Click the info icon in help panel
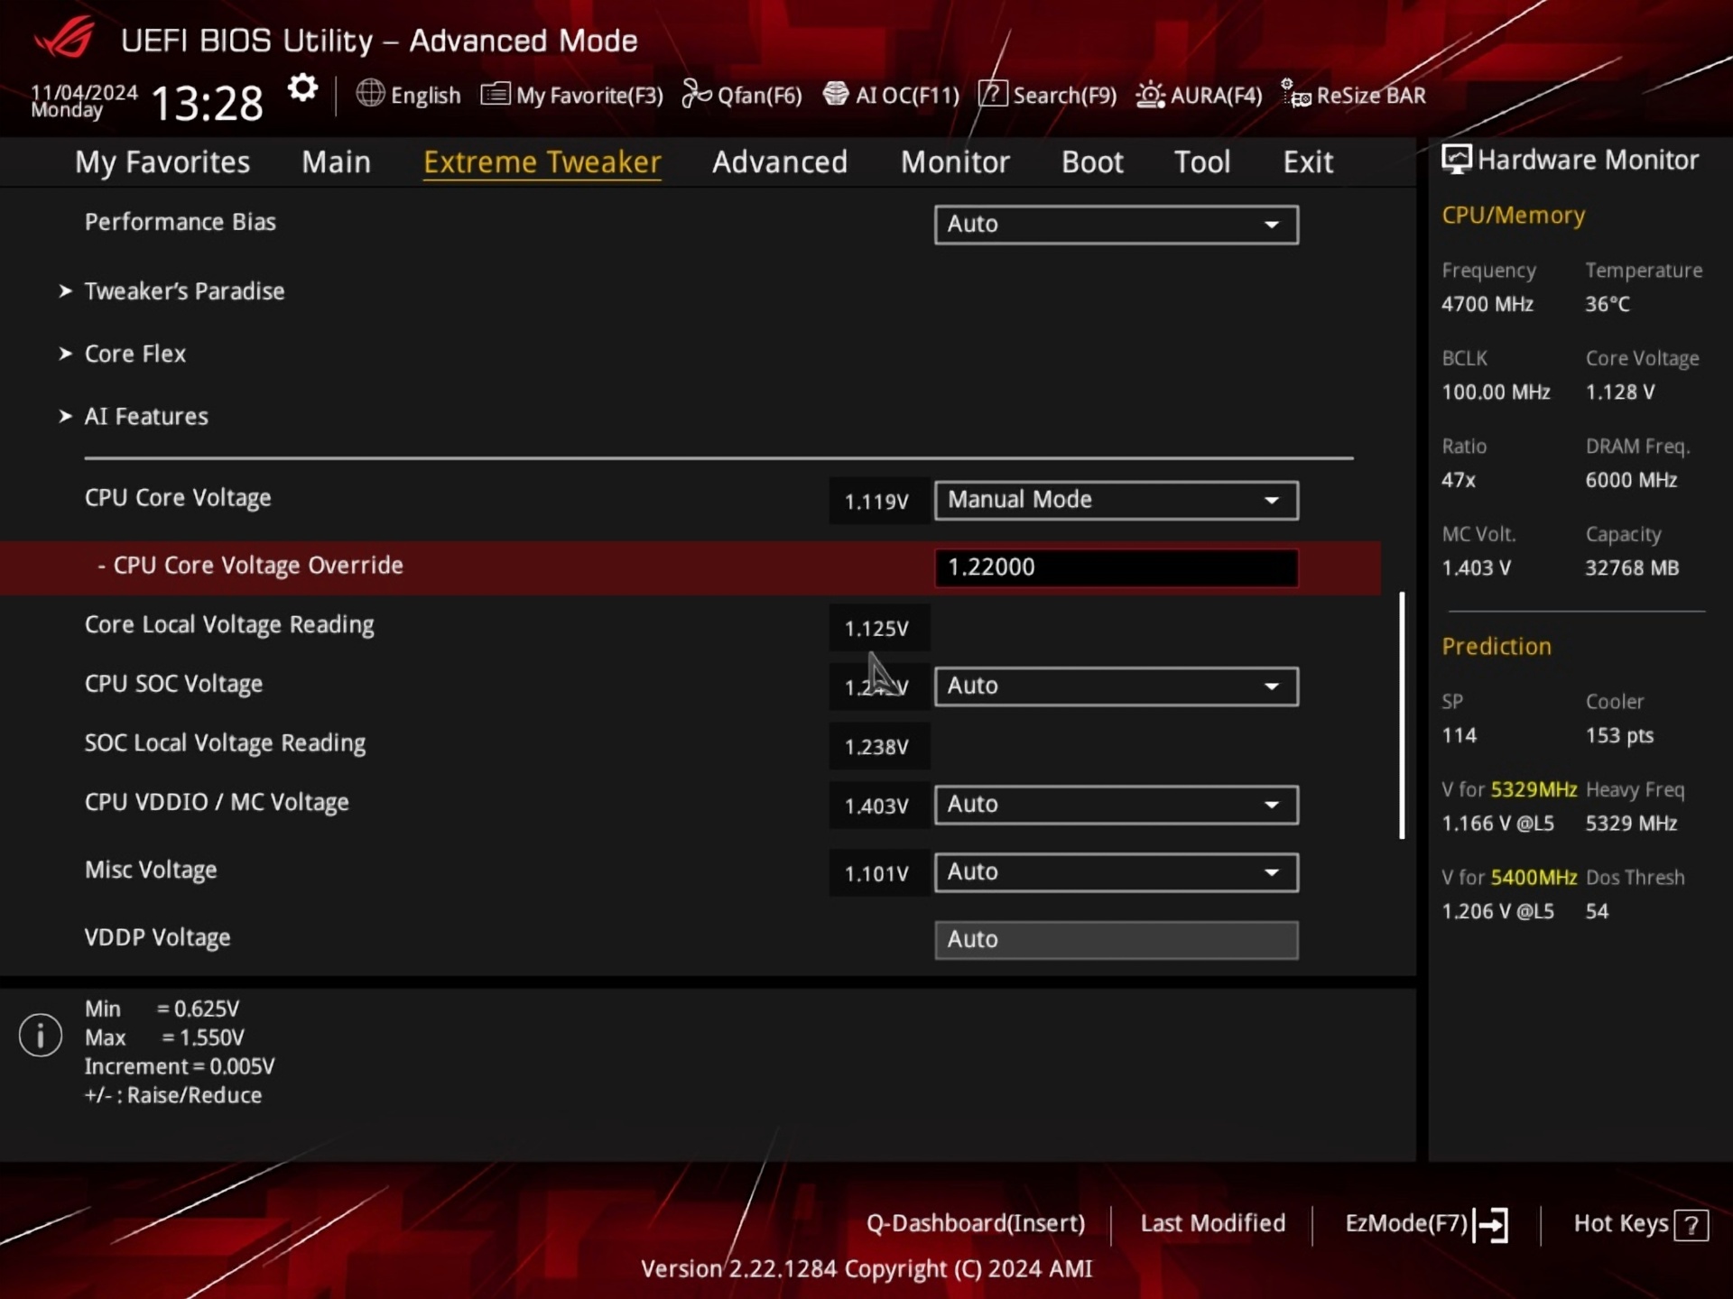The width and height of the screenshot is (1733, 1299). 41,1035
